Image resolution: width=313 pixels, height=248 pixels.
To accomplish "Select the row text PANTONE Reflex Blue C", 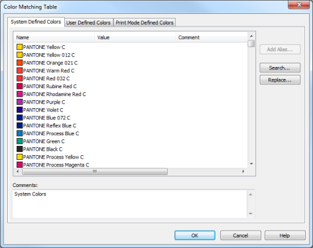I will pyautogui.click(x=50, y=126).
